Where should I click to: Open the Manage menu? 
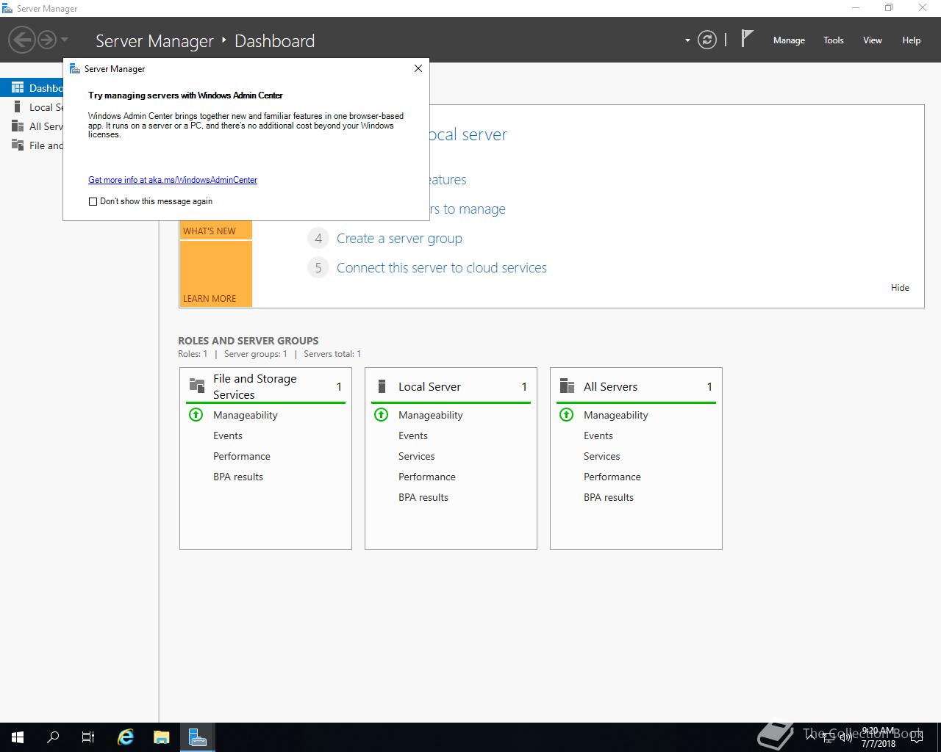click(789, 40)
